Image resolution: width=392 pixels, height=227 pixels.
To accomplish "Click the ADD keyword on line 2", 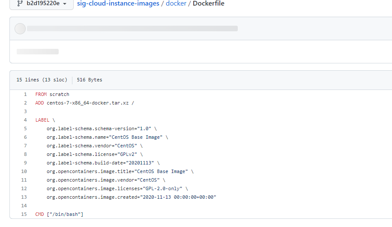I will coord(40,103).
